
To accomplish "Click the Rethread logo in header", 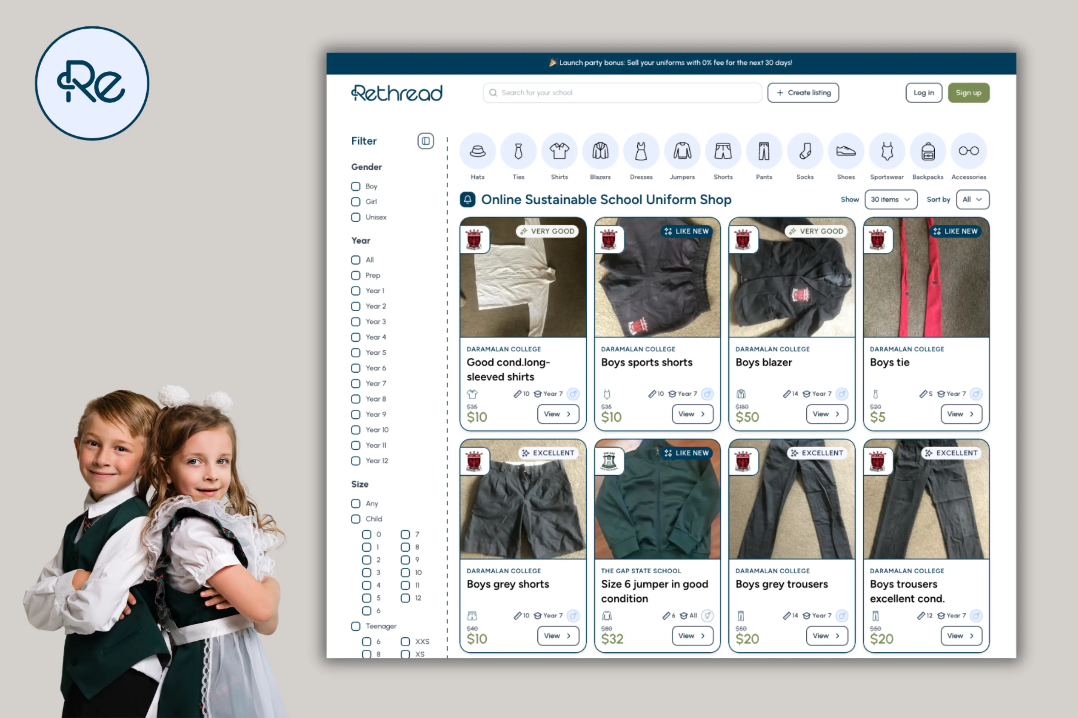I will (x=397, y=93).
